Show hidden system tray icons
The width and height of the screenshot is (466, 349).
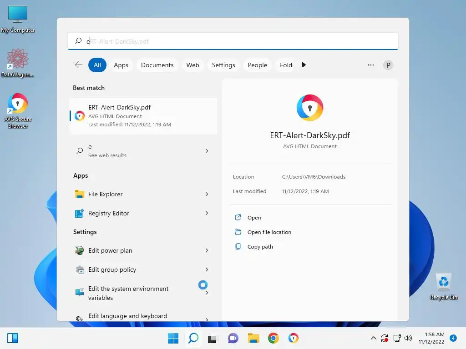click(x=373, y=338)
